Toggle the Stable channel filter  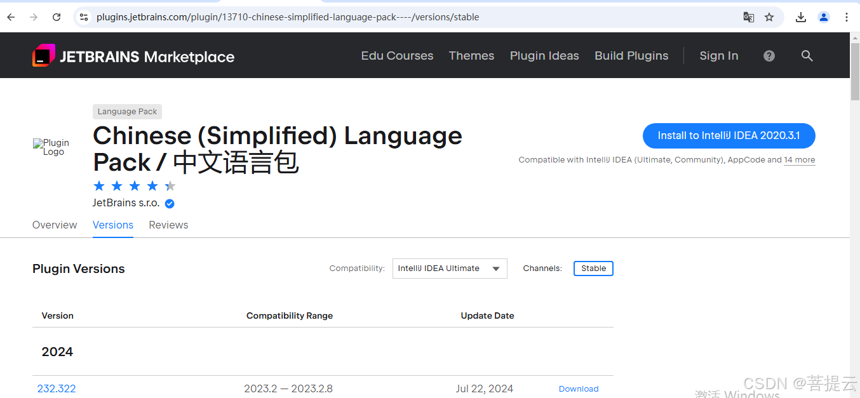pyautogui.click(x=593, y=269)
